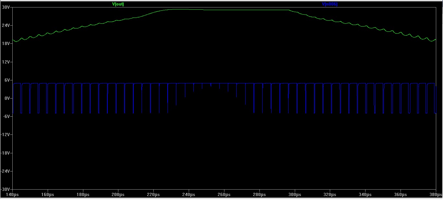Image resolution: width=443 pixels, height=210 pixels.
Task: Click the 6V vertical axis label
Action: [x=7, y=80]
